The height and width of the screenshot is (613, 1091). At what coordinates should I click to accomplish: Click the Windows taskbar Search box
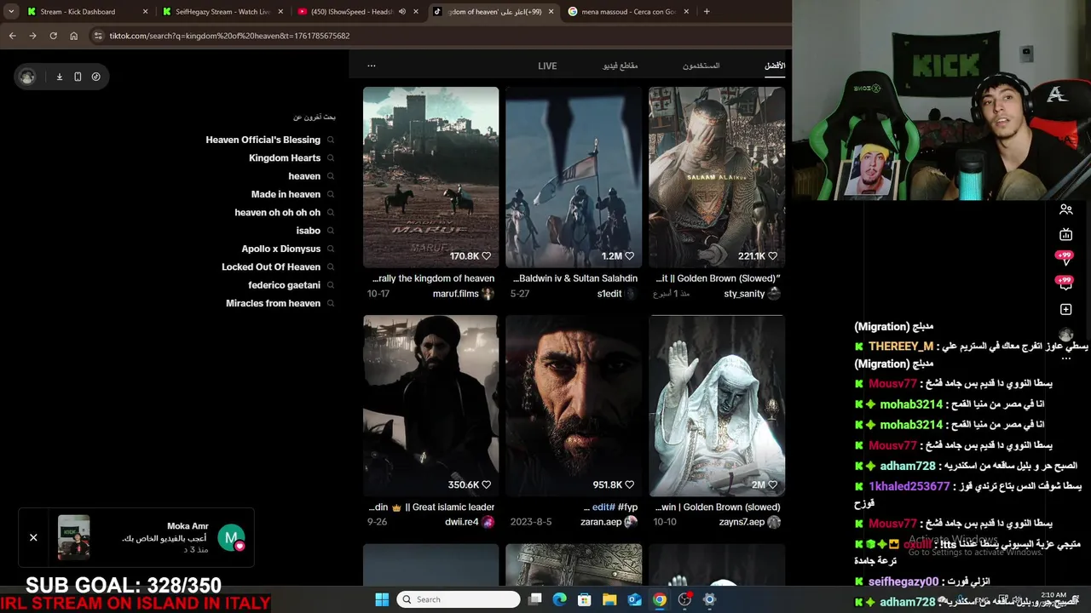[x=459, y=599]
